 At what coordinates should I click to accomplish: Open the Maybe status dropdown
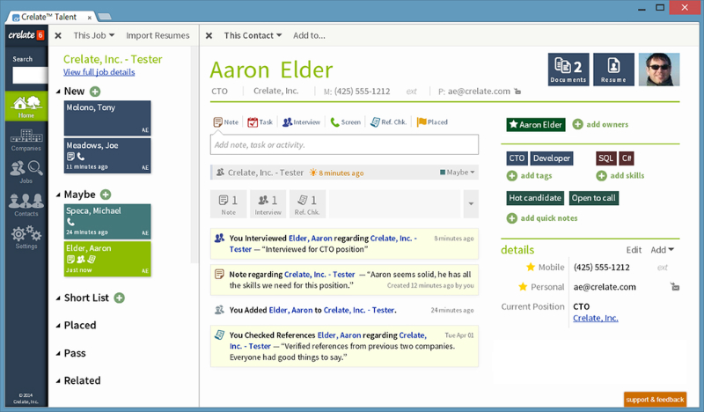pyautogui.click(x=458, y=173)
